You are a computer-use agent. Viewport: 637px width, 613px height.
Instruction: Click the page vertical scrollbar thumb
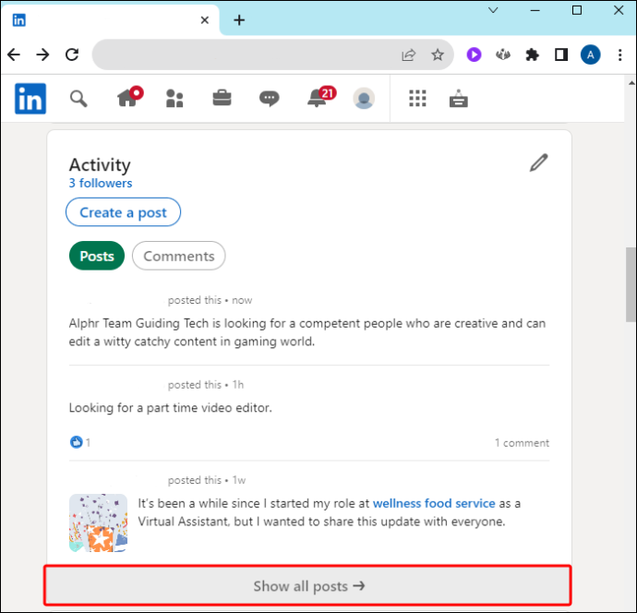pos(631,284)
